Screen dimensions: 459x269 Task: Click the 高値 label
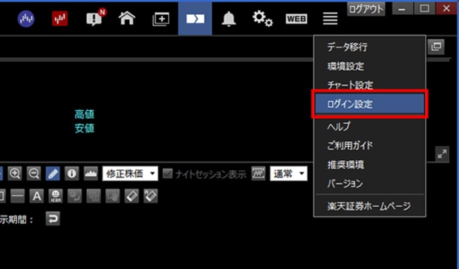84,114
